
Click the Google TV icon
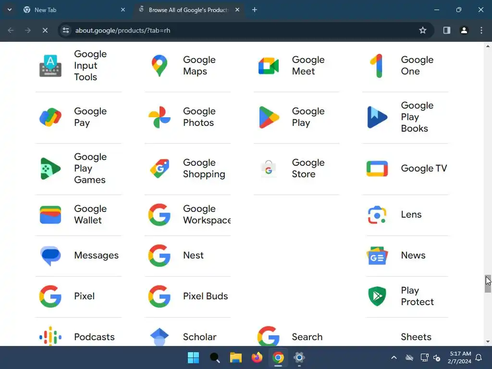click(x=377, y=169)
